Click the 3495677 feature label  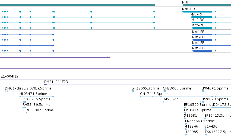coord(170,99)
